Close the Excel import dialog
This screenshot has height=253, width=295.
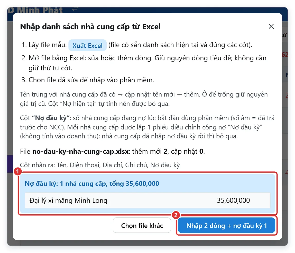coord(271,26)
